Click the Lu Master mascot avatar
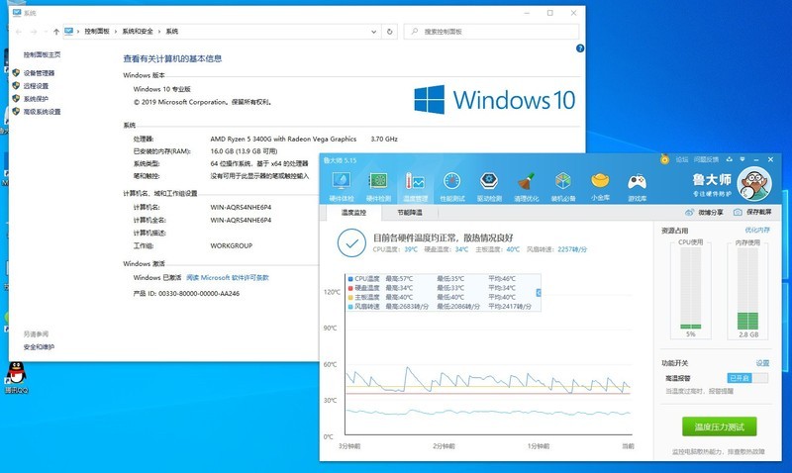Screen dimensions: 792x473 click(754, 184)
